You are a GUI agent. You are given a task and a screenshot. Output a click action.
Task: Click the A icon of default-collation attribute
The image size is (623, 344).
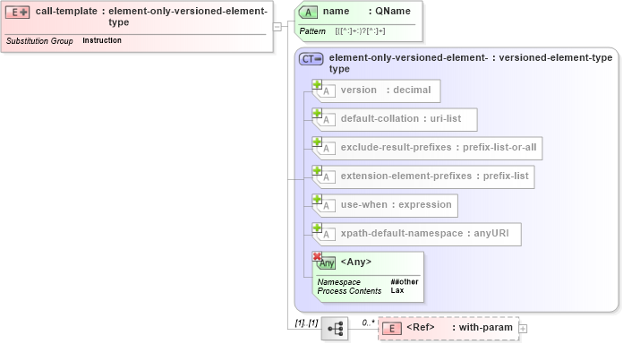coord(326,120)
